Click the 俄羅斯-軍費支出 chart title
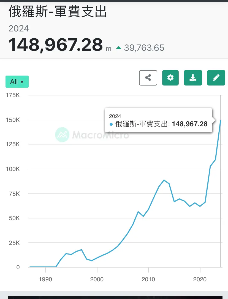 [x=58, y=12]
